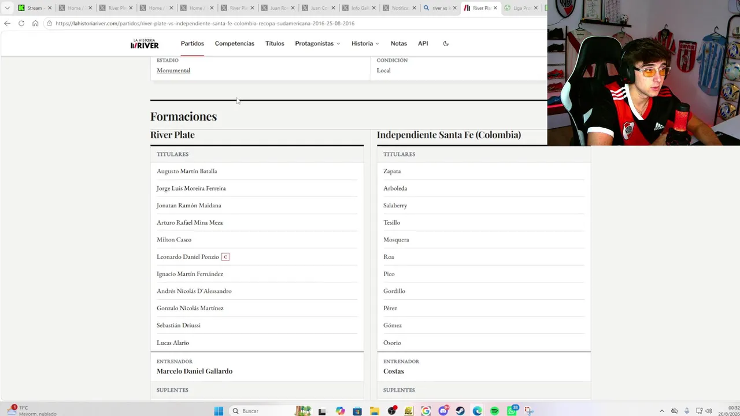Reload the page with the refresh icon

21,23
